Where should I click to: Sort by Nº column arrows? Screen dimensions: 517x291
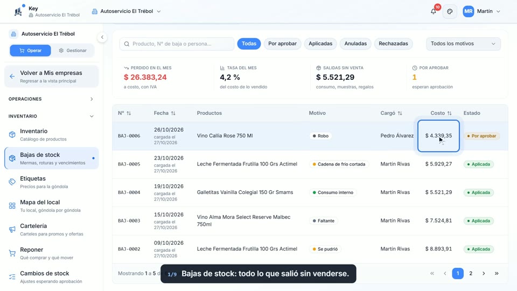coord(129,113)
